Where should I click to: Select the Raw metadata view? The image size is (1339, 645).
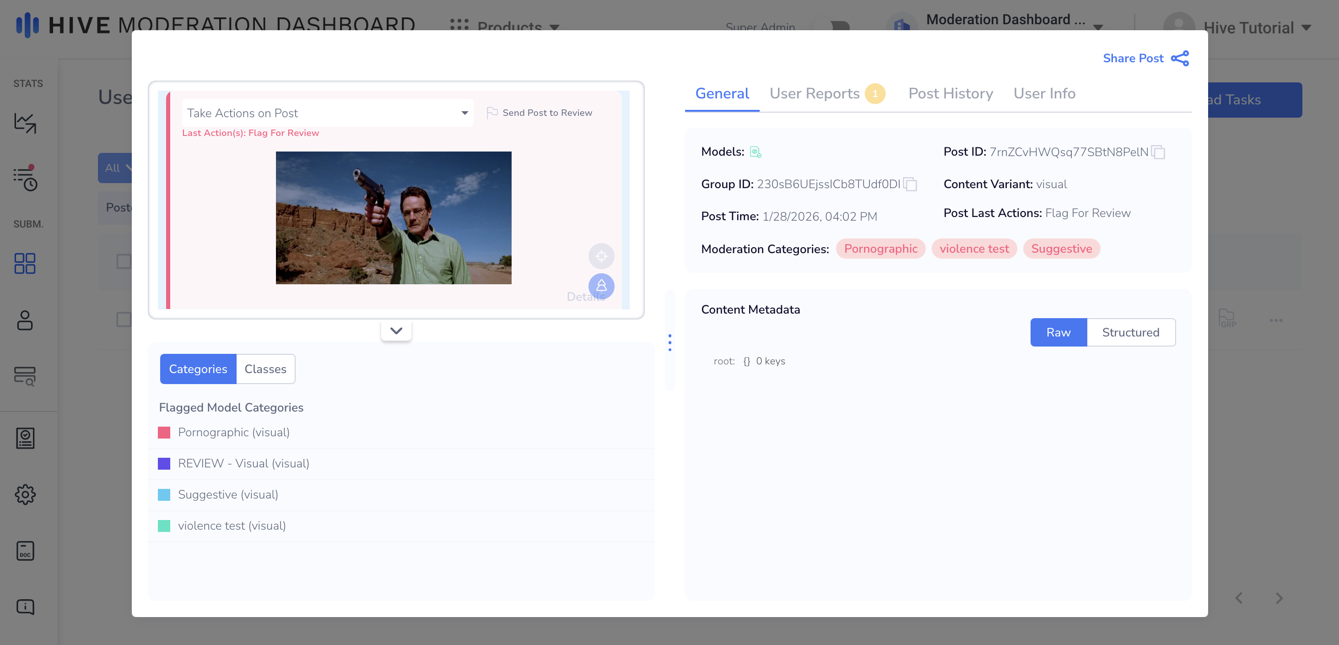pyautogui.click(x=1058, y=332)
